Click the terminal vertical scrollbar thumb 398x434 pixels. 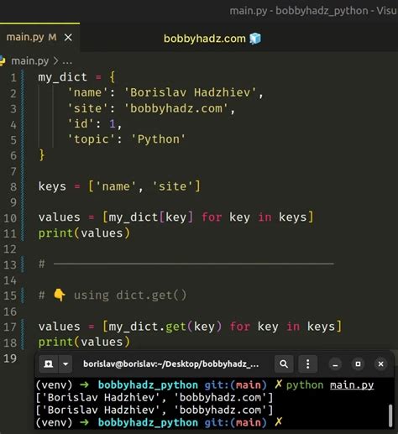[x=390, y=416]
